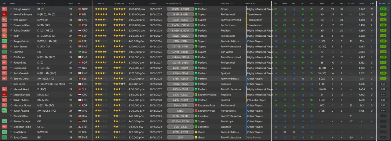Image resolution: width=391 pixels, height=141 pixels.
Task: Click Stefan Ortega's Wnt status icon
Action: (x=4, y=121)
